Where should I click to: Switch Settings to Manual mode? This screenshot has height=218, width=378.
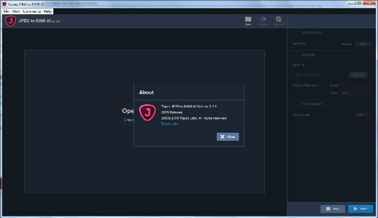[346, 44]
